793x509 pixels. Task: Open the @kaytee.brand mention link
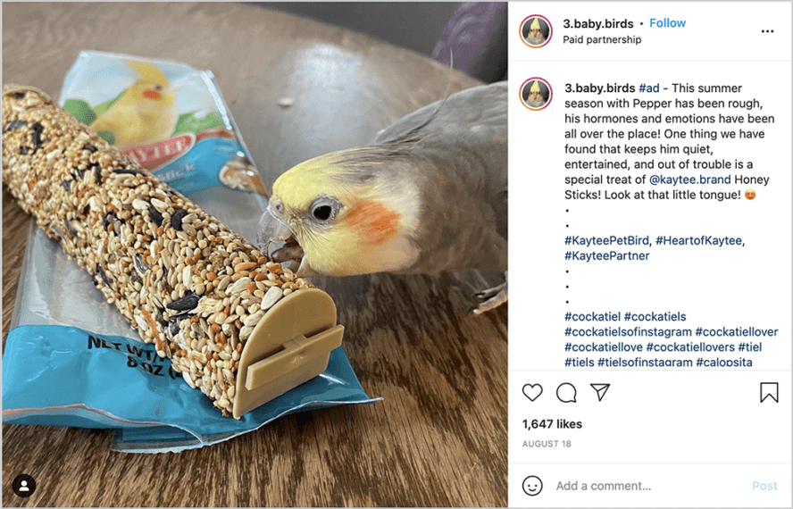click(689, 179)
